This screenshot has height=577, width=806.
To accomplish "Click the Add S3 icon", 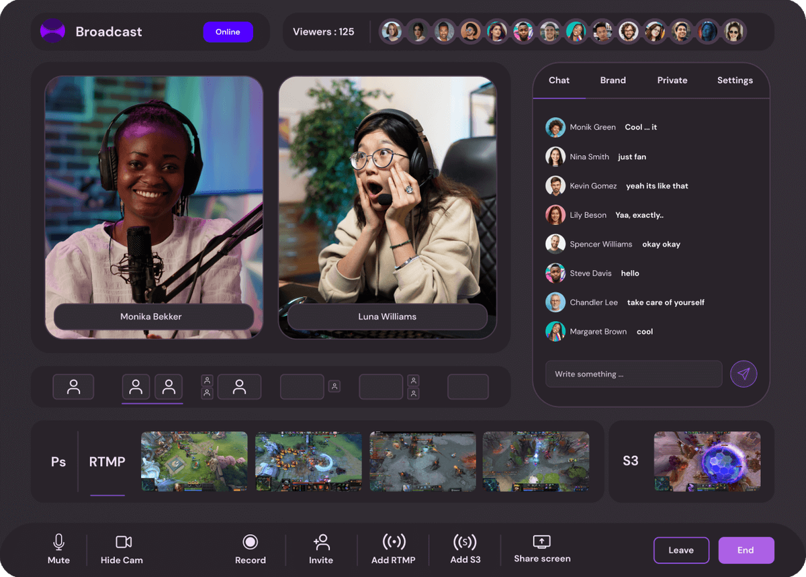I will pyautogui.click(x=465, y=541).
